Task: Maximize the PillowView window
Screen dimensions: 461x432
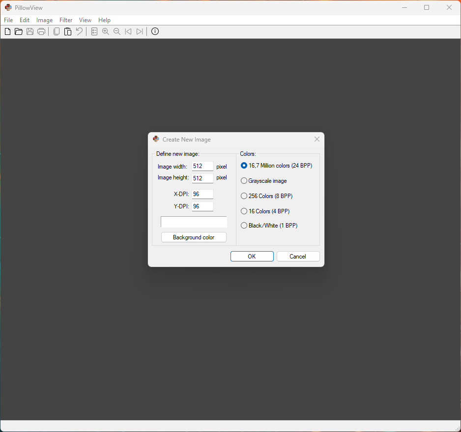Action: tap(427, 7)
